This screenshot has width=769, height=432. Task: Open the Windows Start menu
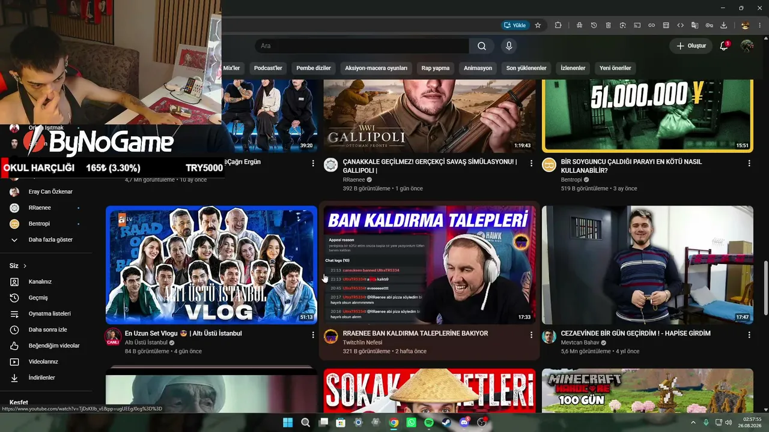[288, 422]
